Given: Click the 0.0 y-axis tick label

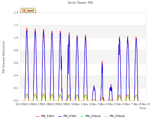Looking at the screenshot, I should tap(16, 101).
